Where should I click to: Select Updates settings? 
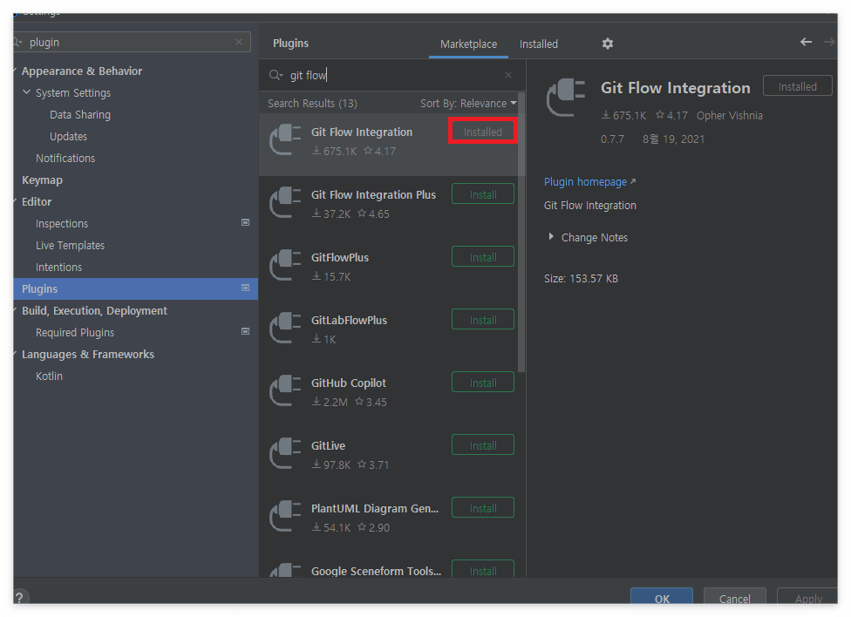coord(68,136)
